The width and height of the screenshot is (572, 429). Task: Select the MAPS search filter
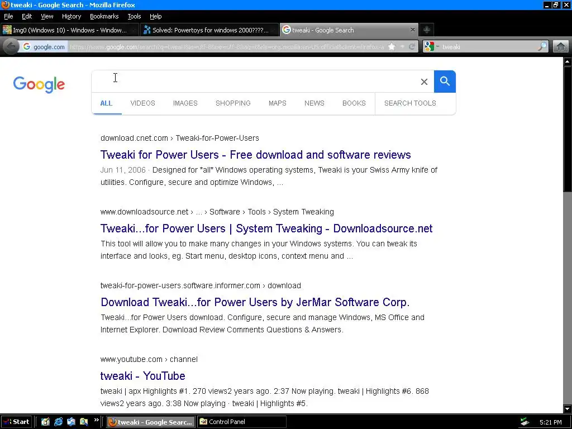click(x=278, y=103)
